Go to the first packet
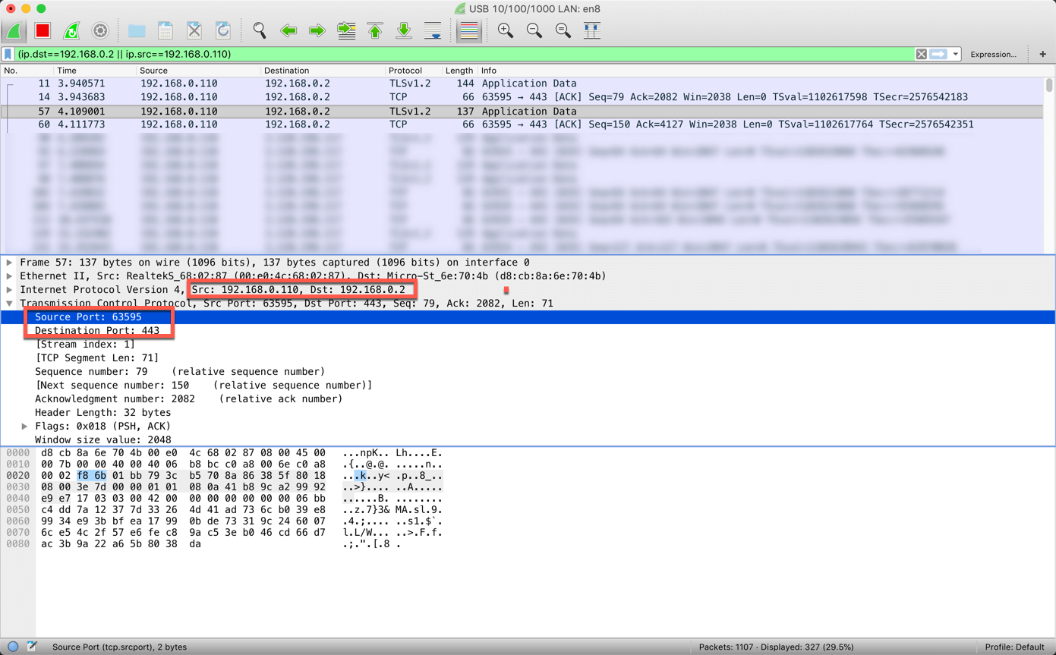The width and height of the screenshot is (1056, 655). [x=375, y=30]
